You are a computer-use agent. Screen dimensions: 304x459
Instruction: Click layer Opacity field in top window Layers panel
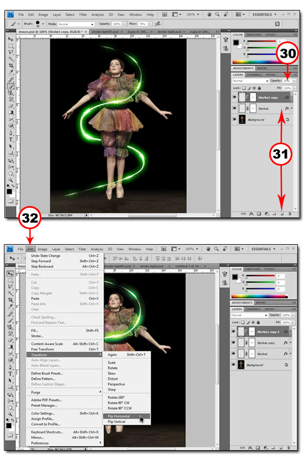click(287, 81)
